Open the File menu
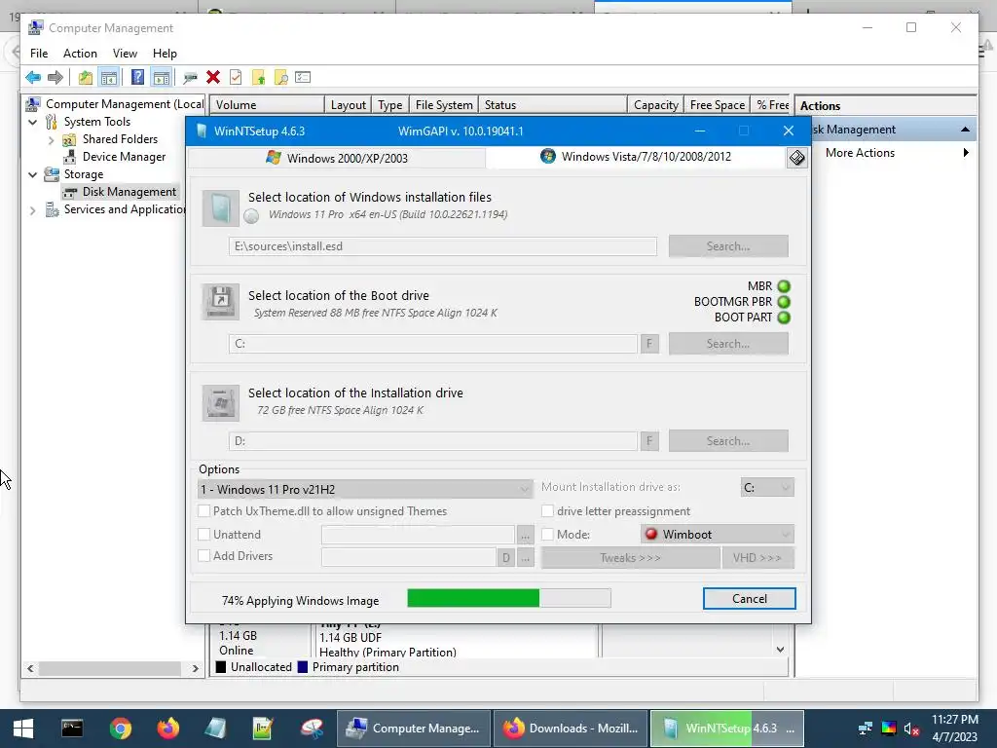 point(39,54)
